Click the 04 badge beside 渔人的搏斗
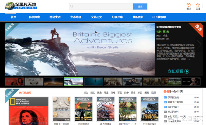 tap(165, 112)
